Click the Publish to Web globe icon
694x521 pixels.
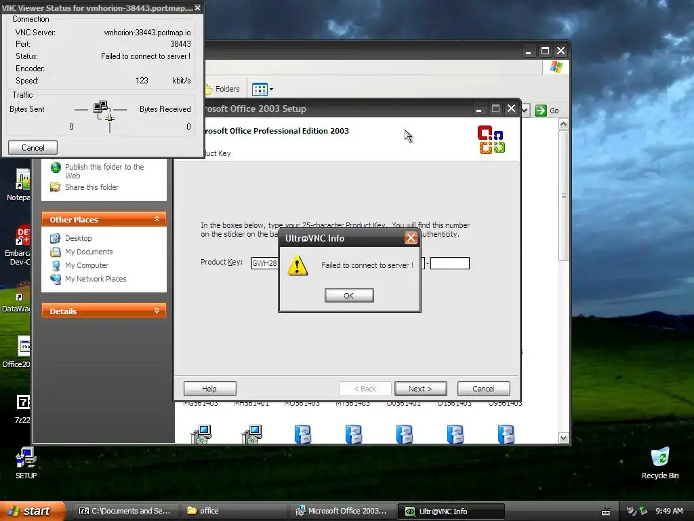coord(56,168)
